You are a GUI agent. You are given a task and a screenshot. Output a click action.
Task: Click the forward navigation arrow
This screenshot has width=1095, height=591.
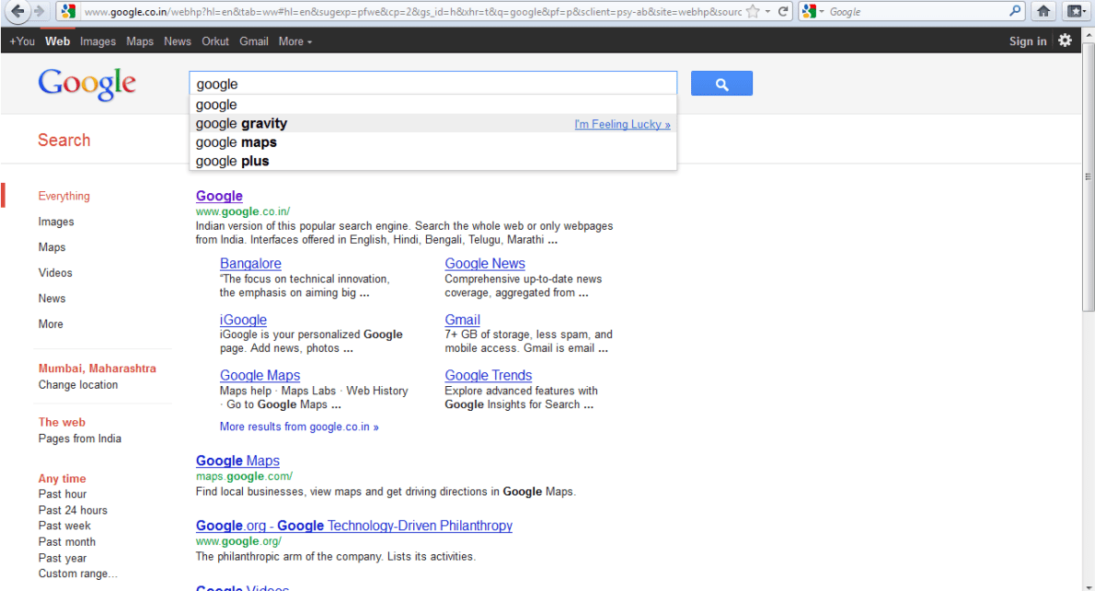(x=40, y=13)
